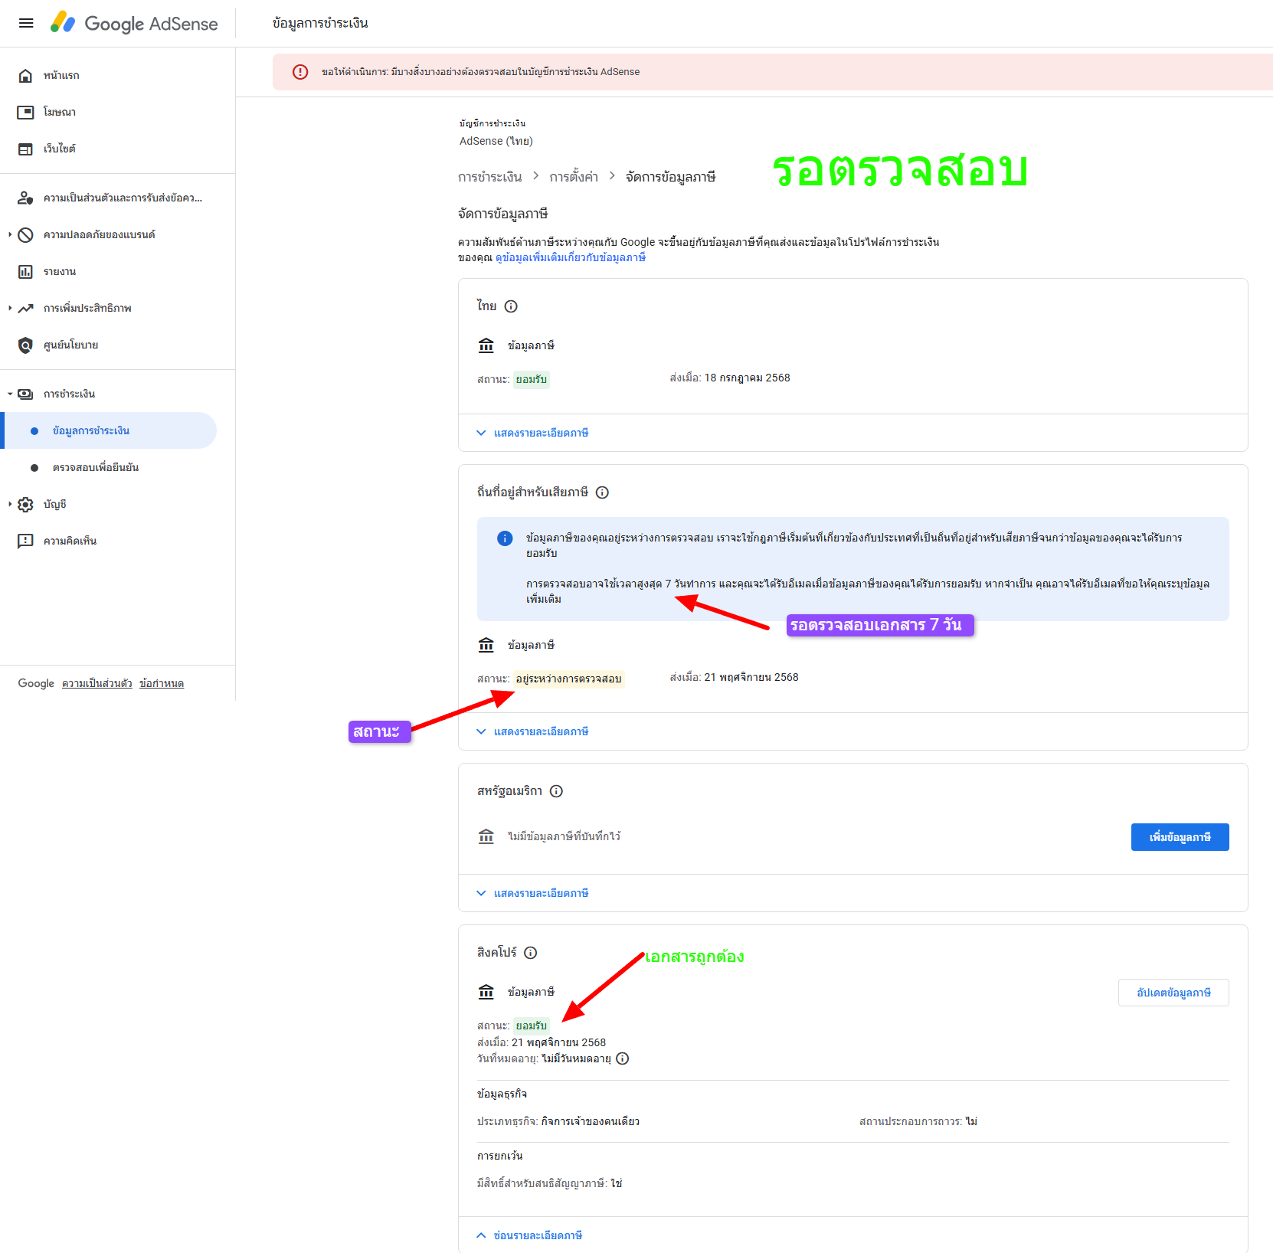This screenshot has width=1273, height=1253.
Task: Click the info icon next to ไทย
Action: 511,306
